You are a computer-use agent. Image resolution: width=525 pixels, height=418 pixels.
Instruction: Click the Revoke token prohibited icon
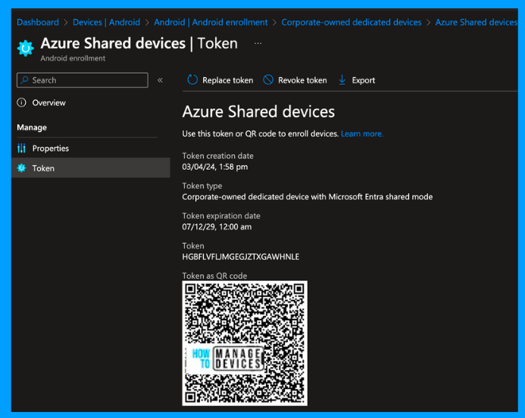[268, 80]
